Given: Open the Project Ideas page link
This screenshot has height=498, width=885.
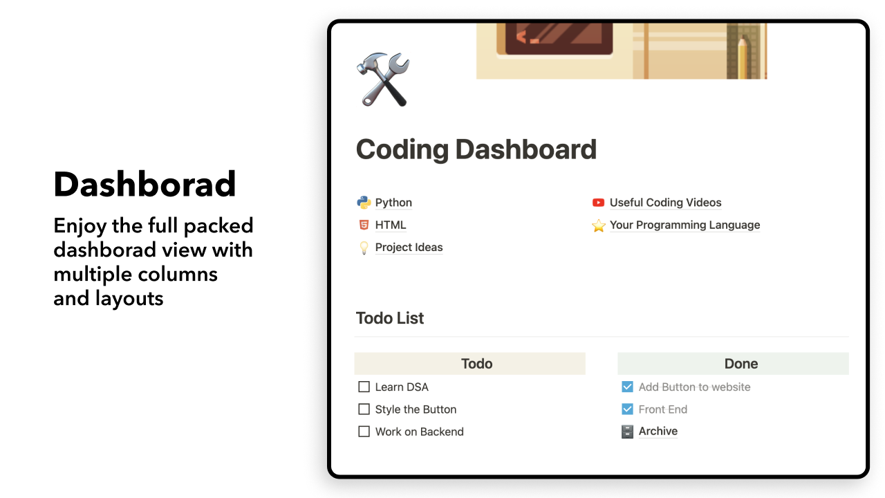Looking at the screenshot, I should tap(409, 247).
